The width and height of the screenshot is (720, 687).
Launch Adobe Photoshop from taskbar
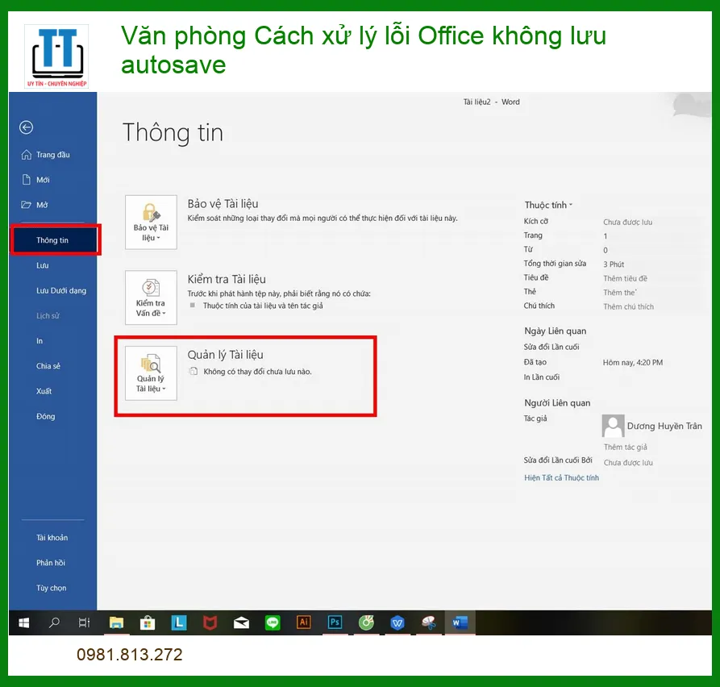tap(335, 622)
